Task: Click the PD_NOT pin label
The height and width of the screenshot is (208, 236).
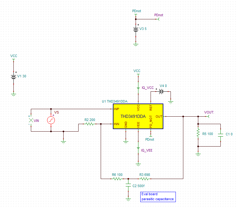Action: (x=151, y=122)
